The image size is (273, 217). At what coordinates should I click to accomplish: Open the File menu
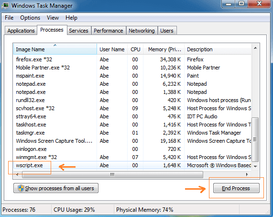[x=9, y=18]
